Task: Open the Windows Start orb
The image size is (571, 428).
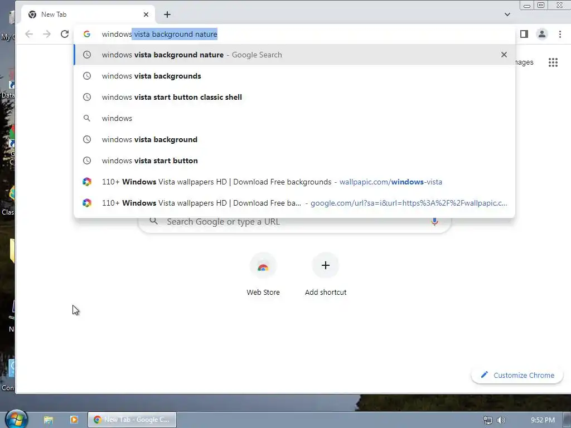Action: [x=16, y=419]
